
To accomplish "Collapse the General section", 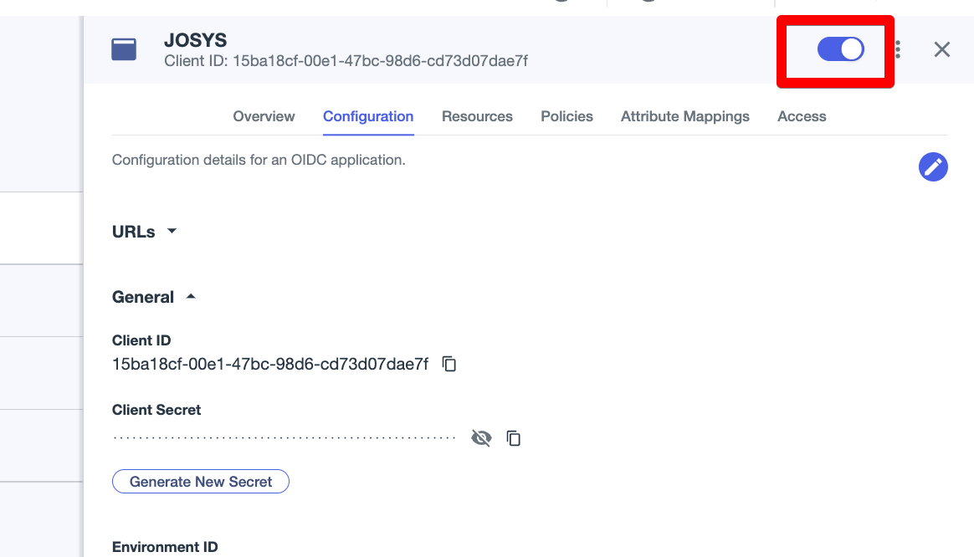I will click(154, 297).
